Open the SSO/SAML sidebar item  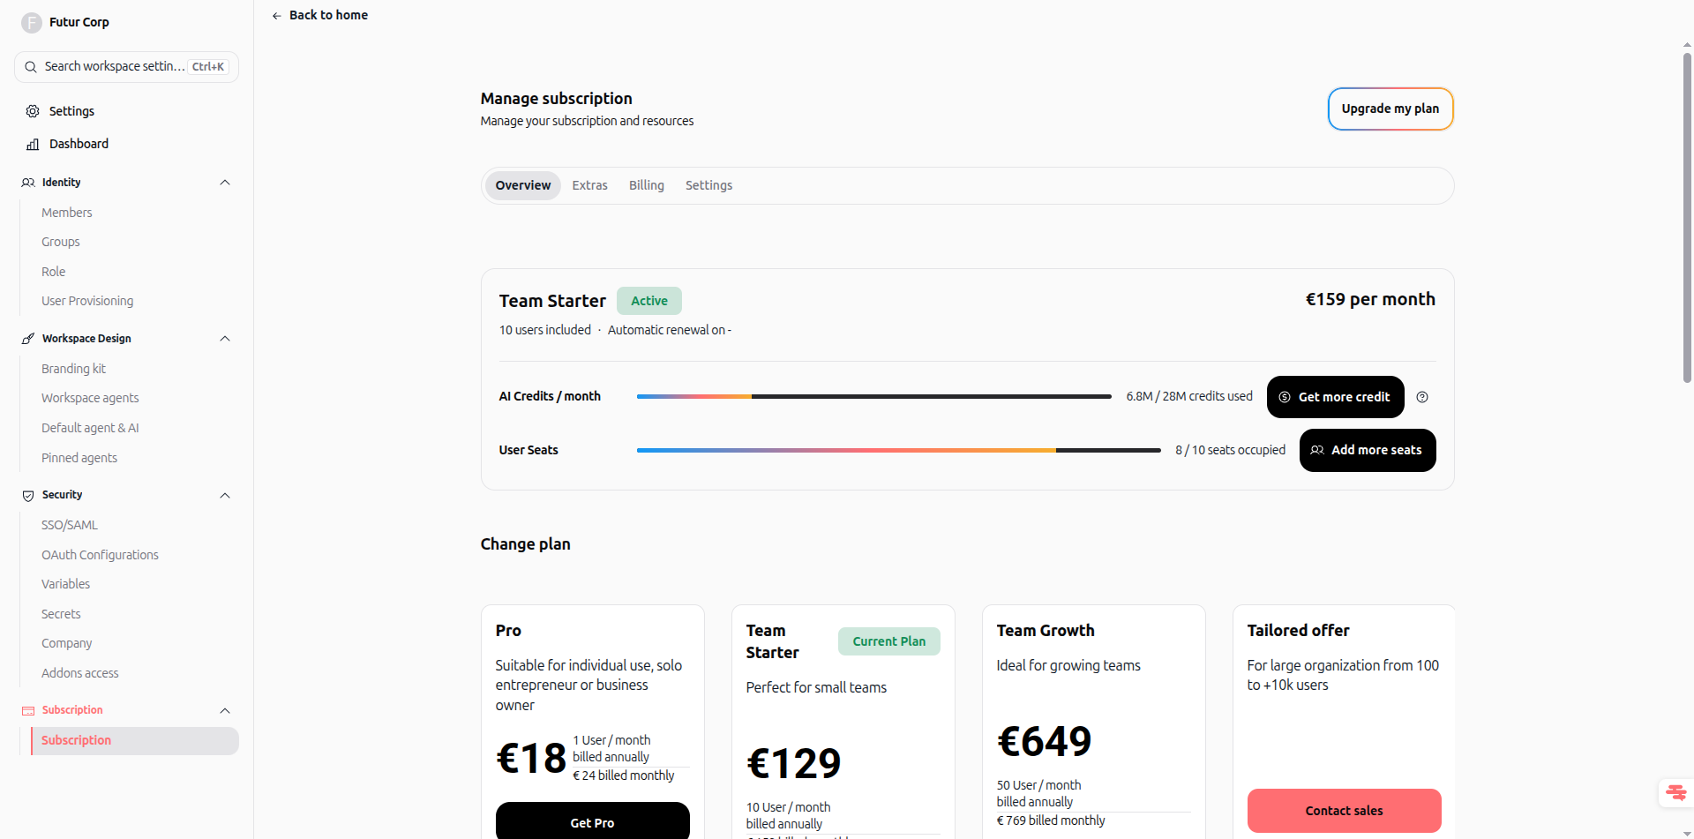tap(70, 525)
